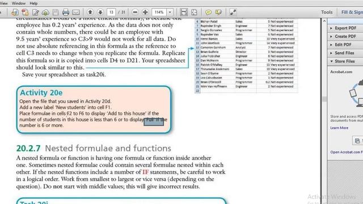Click the 'Acrobat.com' label in panel
This screenshot has width=363, height=204.
(x=341, y=72)
